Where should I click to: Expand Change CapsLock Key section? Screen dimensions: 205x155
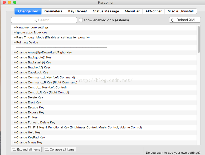coord(15,72)
